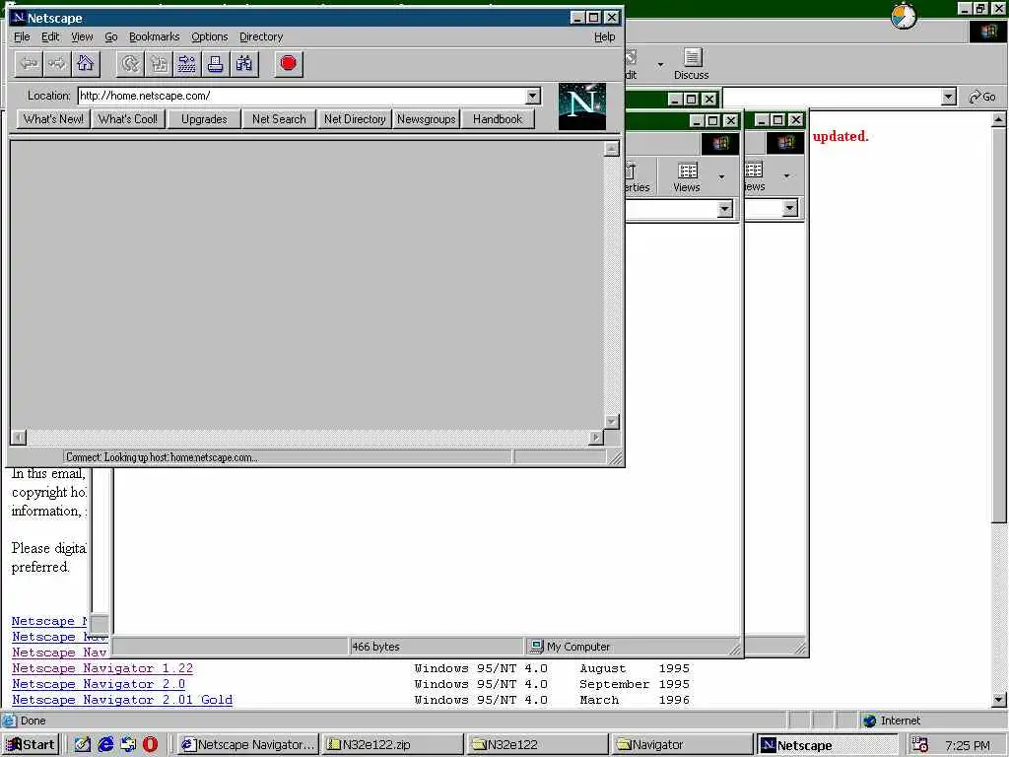The height and width of the screenshot is (757, 1009).
Task: Expand address dropdown in rear folder window
Action: click(789, 208)
